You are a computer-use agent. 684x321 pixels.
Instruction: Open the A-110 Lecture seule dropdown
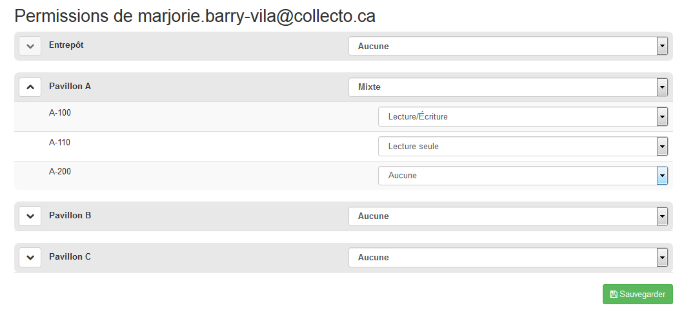(517, 147)
